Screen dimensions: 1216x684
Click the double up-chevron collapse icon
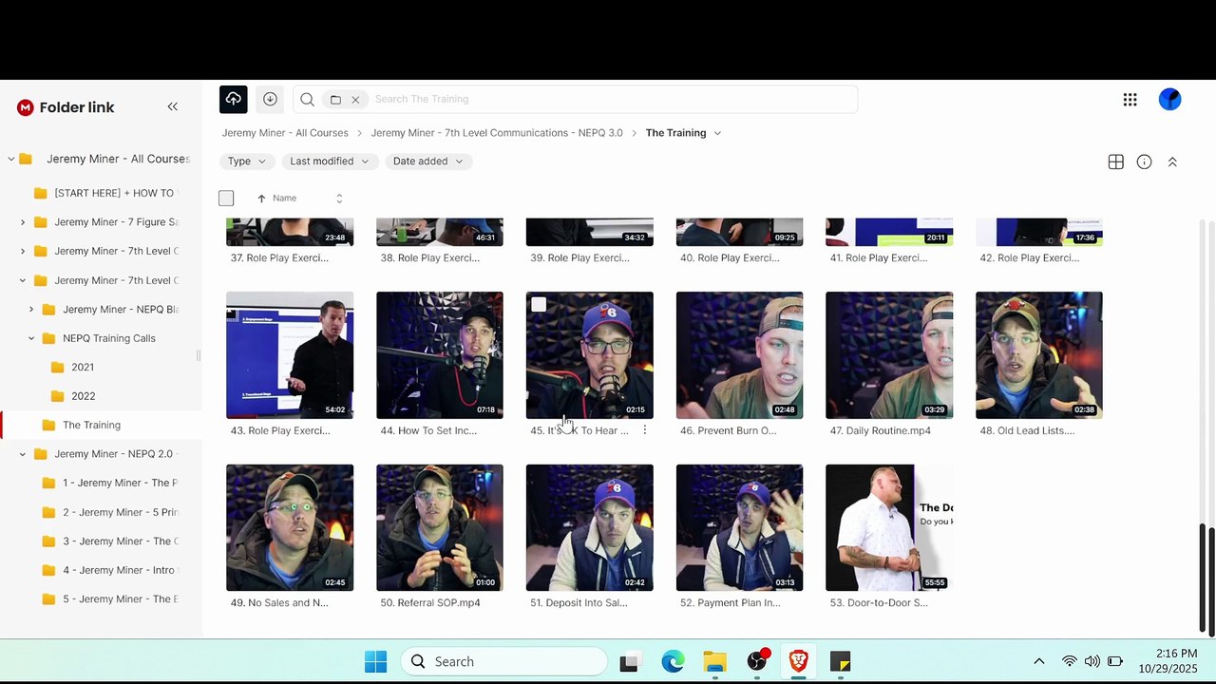[1172, 162]
